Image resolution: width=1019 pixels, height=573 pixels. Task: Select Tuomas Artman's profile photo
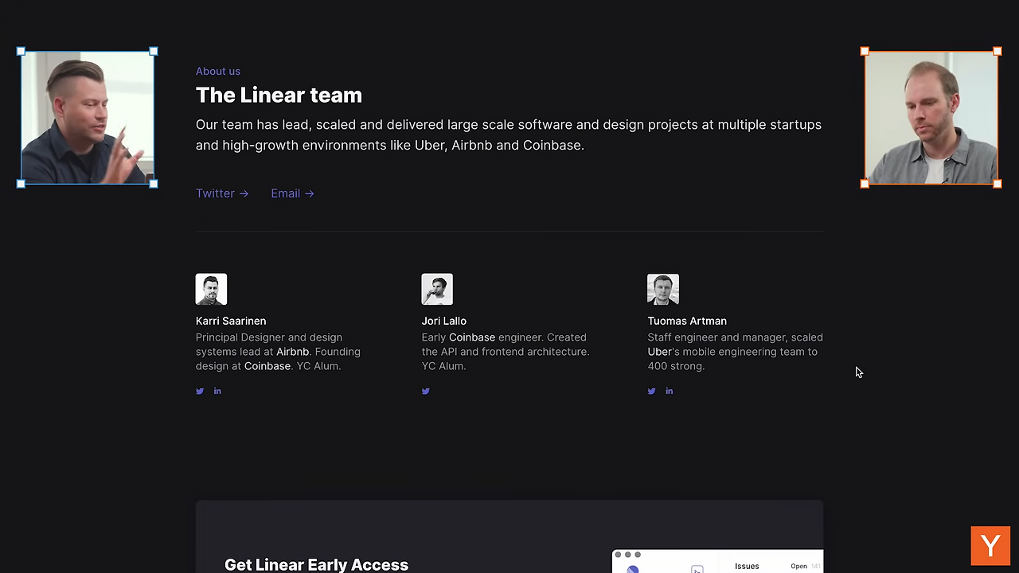pos(663,290)
